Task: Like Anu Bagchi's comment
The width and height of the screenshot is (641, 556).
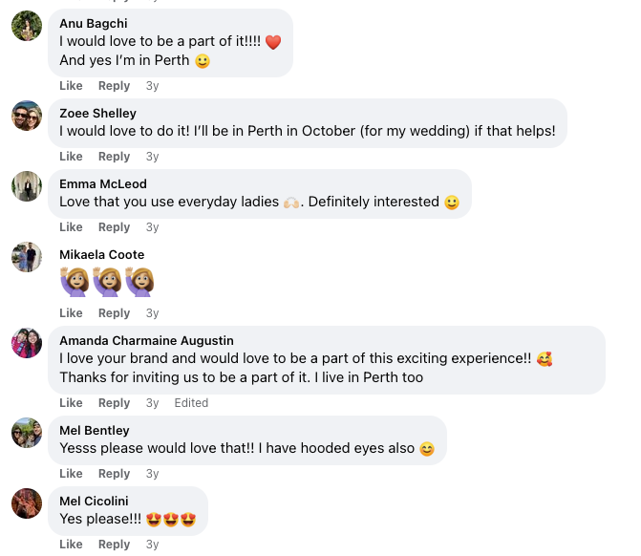Action: [71, 86]
